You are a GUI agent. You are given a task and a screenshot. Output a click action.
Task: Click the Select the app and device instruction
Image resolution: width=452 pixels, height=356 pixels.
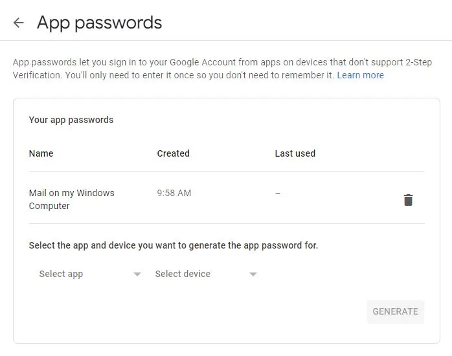pos(174,245)
